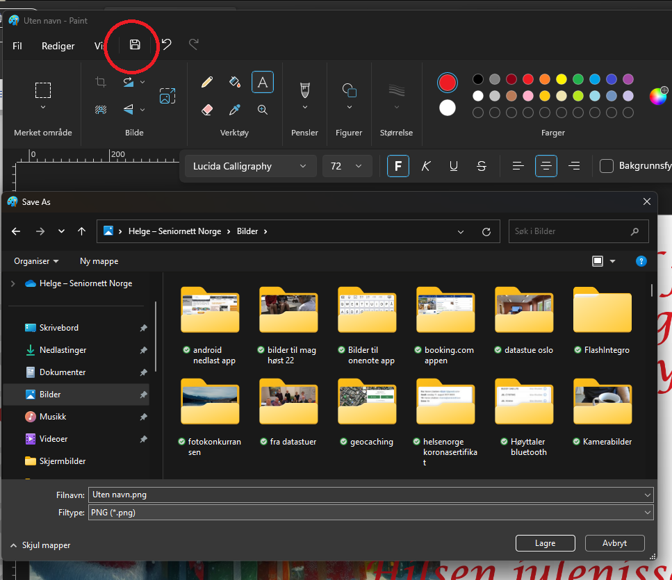Viewport: 672px width, 580px height.
Task: Select the Pencil tool
Action: (x=206, y=82)
